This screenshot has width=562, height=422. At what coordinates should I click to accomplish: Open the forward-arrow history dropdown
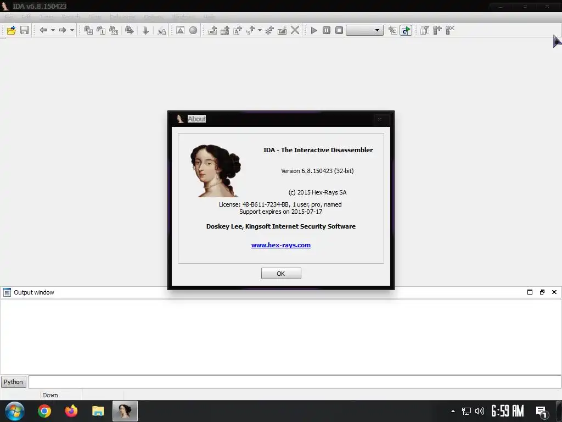coord(72,30)
